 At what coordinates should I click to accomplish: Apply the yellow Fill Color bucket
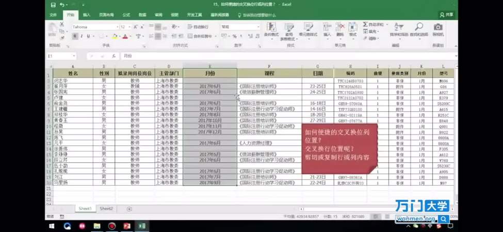115,36
